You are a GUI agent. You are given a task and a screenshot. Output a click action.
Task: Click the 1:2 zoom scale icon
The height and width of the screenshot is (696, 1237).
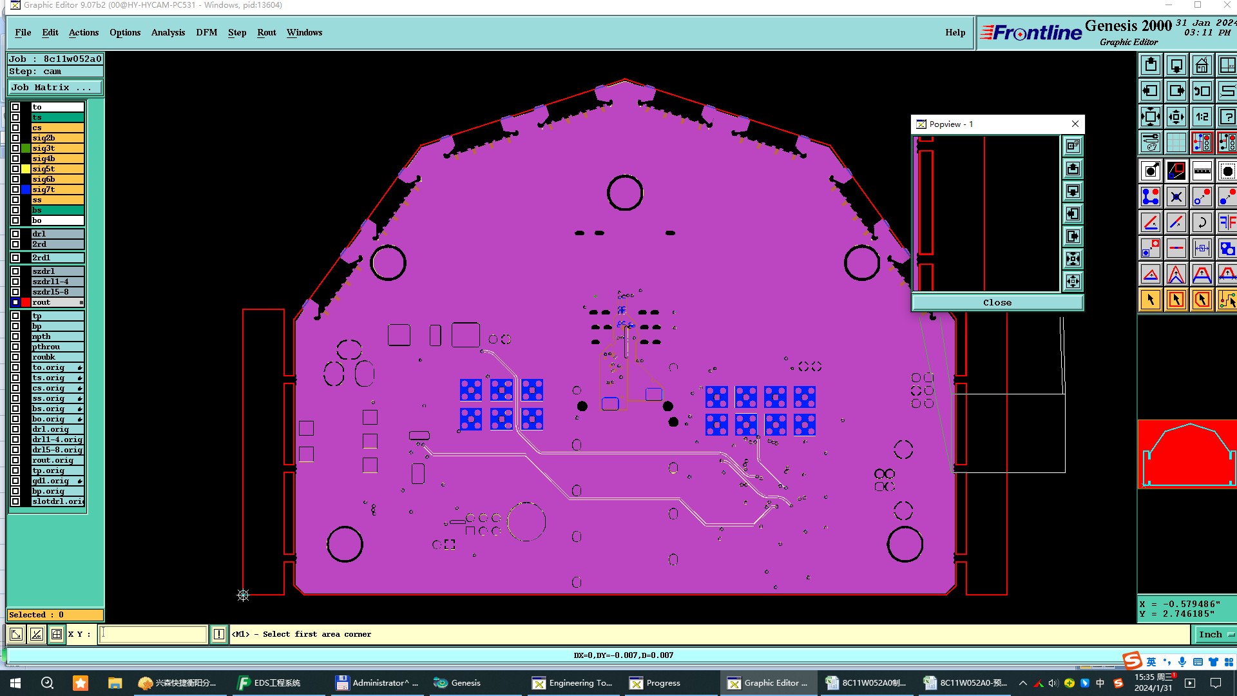click(1202, 117)
